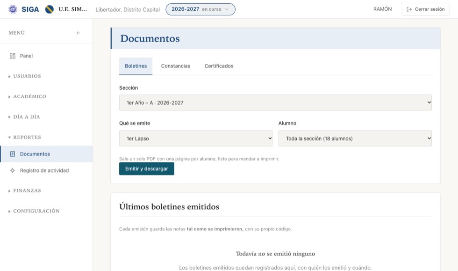Click the logout icon in Cerrar sesión
The width and height of the screenshot is (458, 271).
(x=409, y=9)
